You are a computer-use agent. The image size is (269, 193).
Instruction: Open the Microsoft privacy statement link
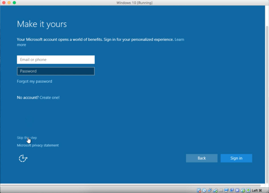click(38, 145)
